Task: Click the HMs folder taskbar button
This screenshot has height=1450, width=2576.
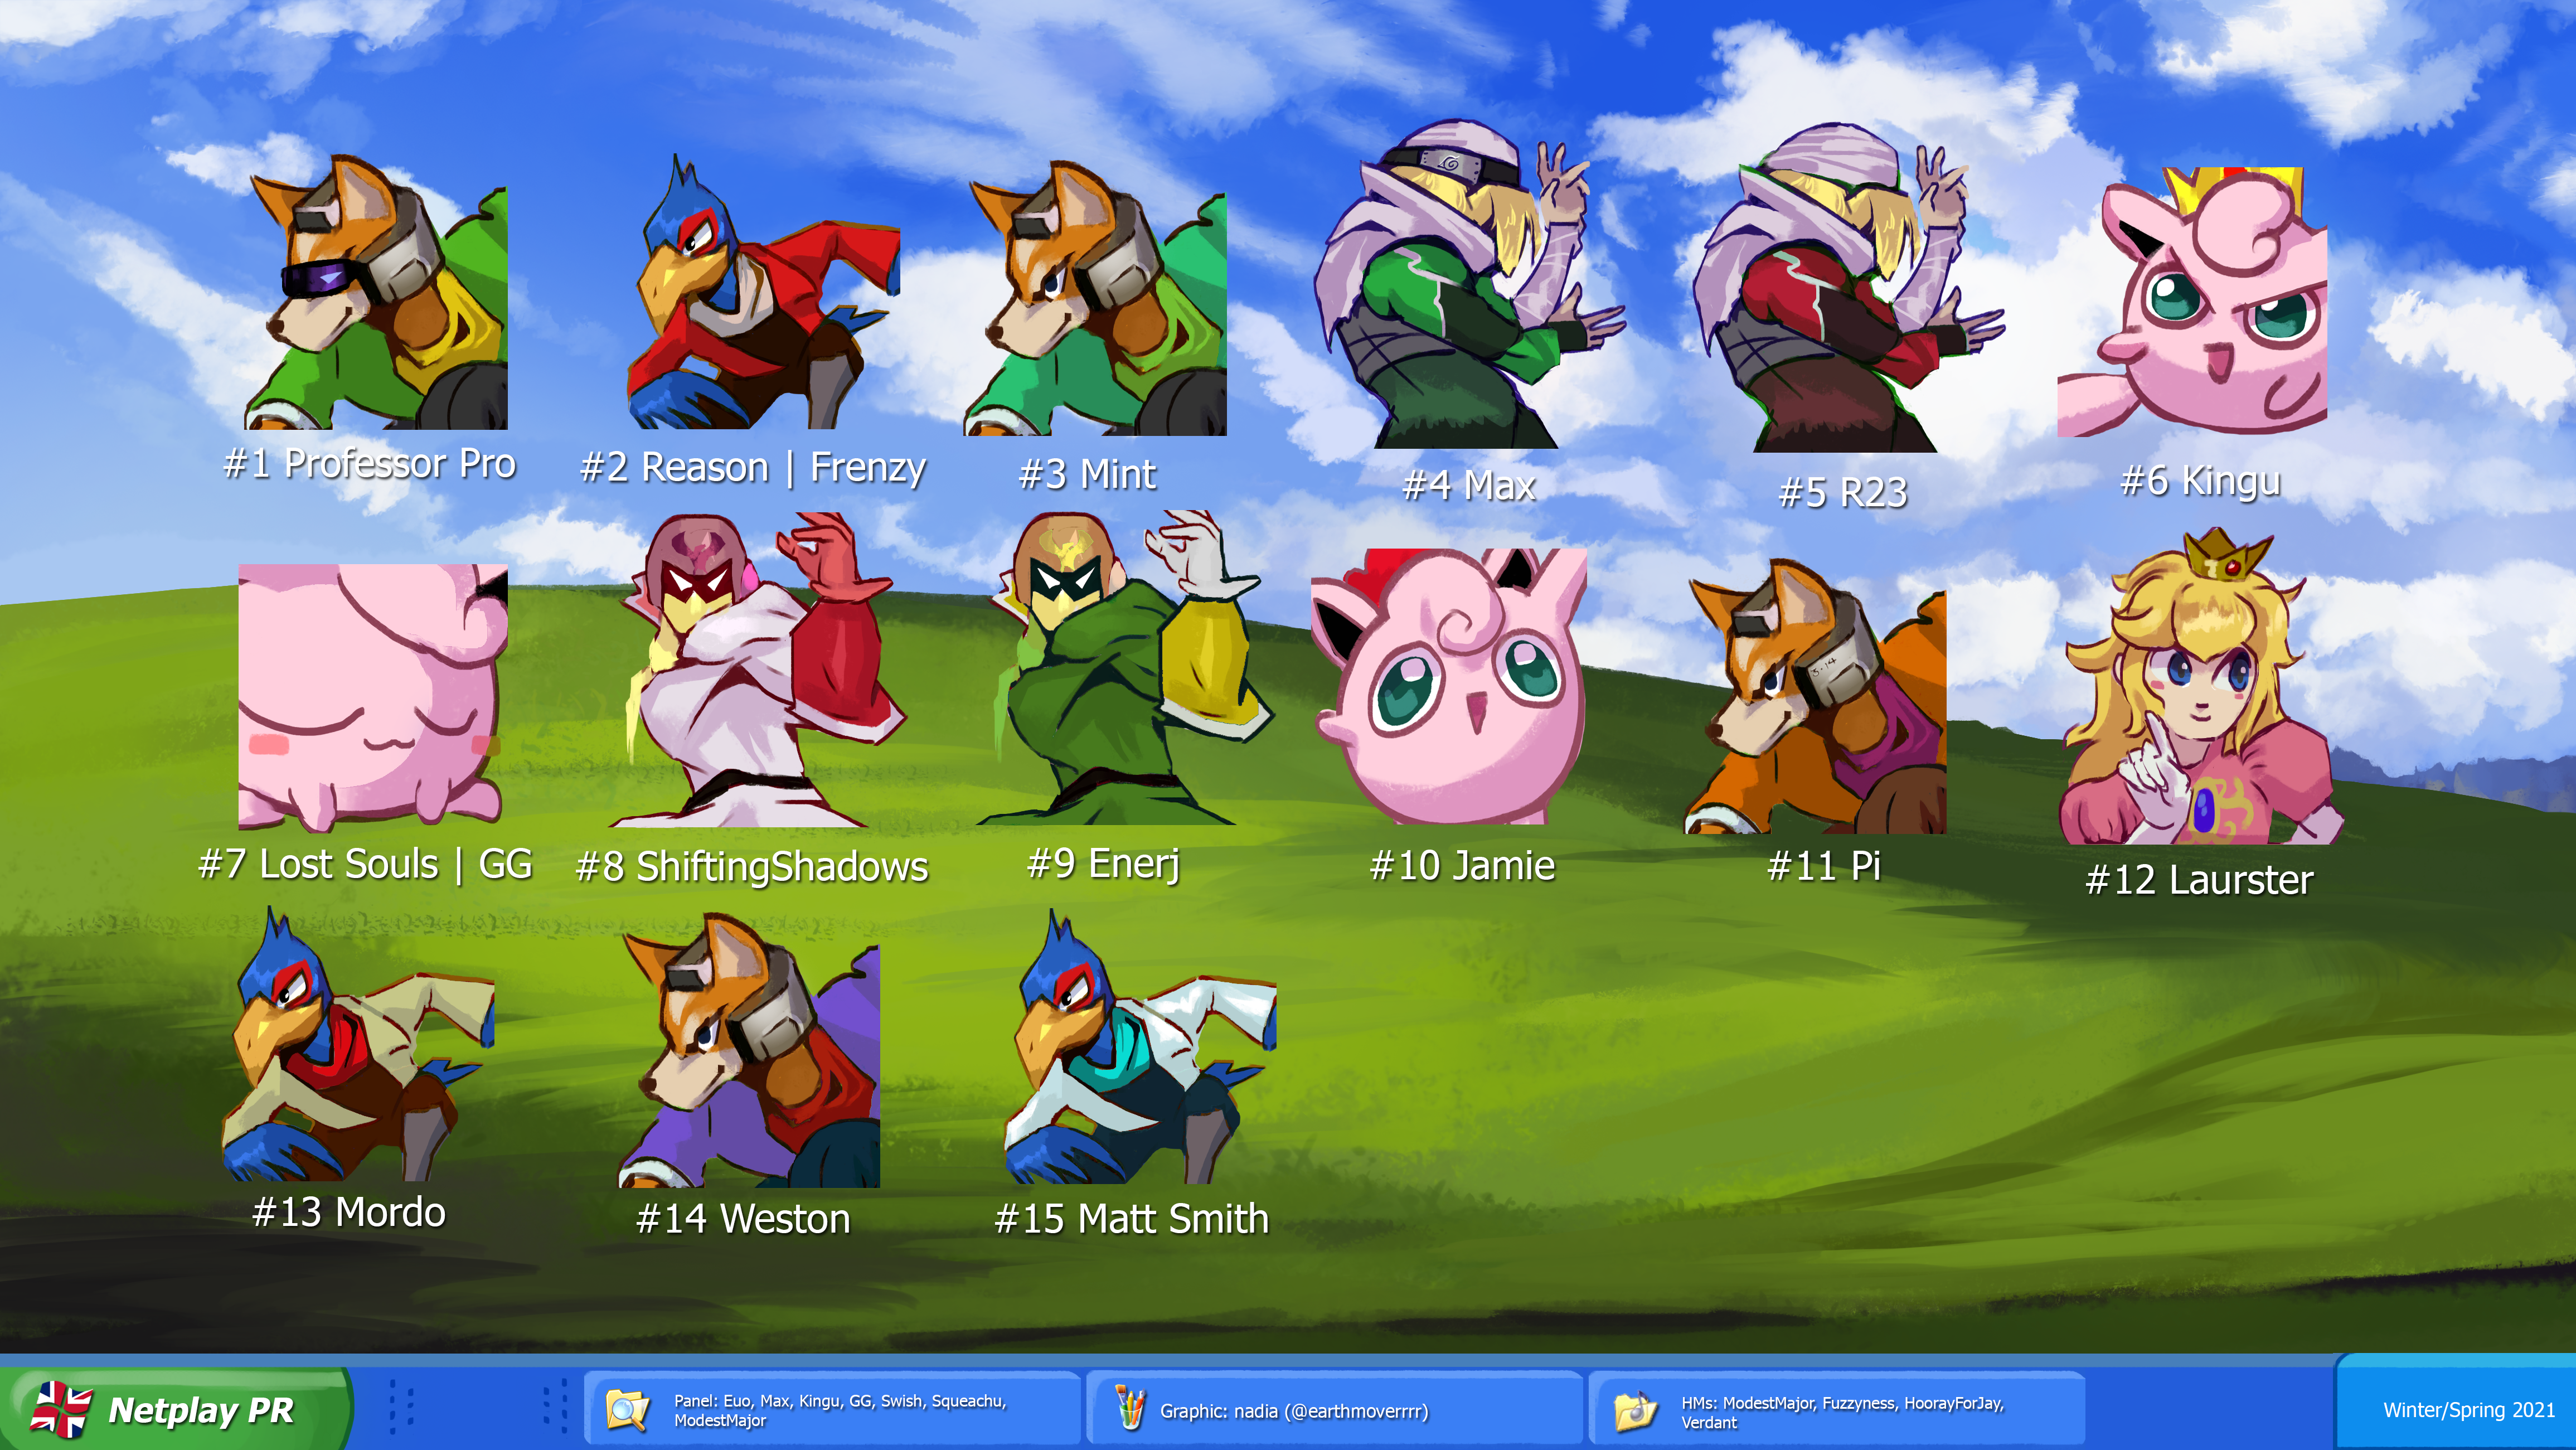Action: (1836, 1411)
